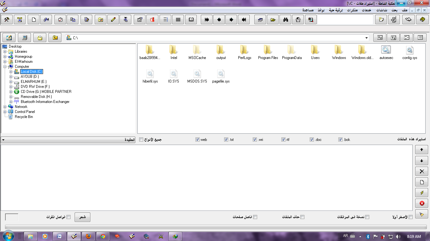Click the red delete circle icon
This screenshot has height=241, width=430.
[x=422, y=203]
